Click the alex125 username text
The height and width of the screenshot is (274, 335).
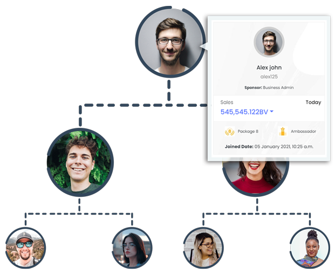(269, 77)
